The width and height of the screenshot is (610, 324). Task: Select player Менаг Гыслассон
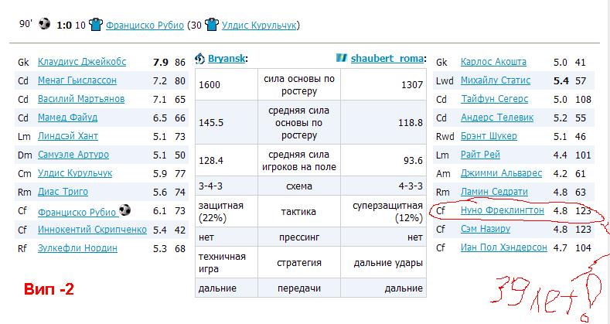(x=78, y=80)
